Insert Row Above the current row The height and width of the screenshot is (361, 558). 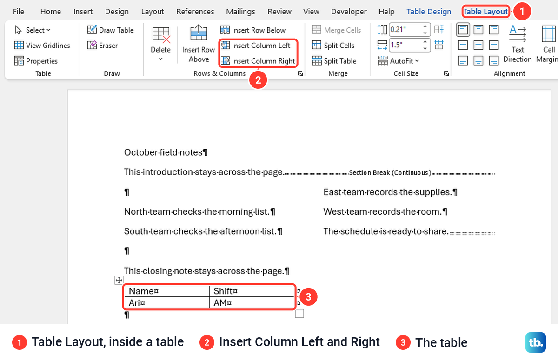coord(199,44)
